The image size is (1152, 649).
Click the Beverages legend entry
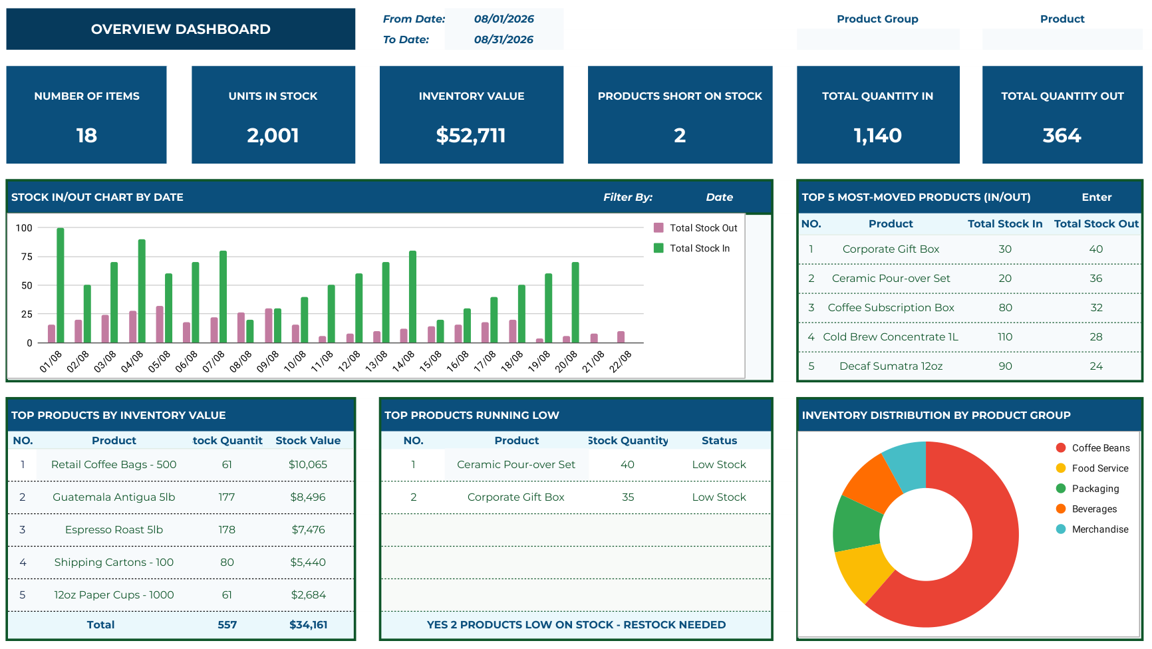(x=1086, y=509)
